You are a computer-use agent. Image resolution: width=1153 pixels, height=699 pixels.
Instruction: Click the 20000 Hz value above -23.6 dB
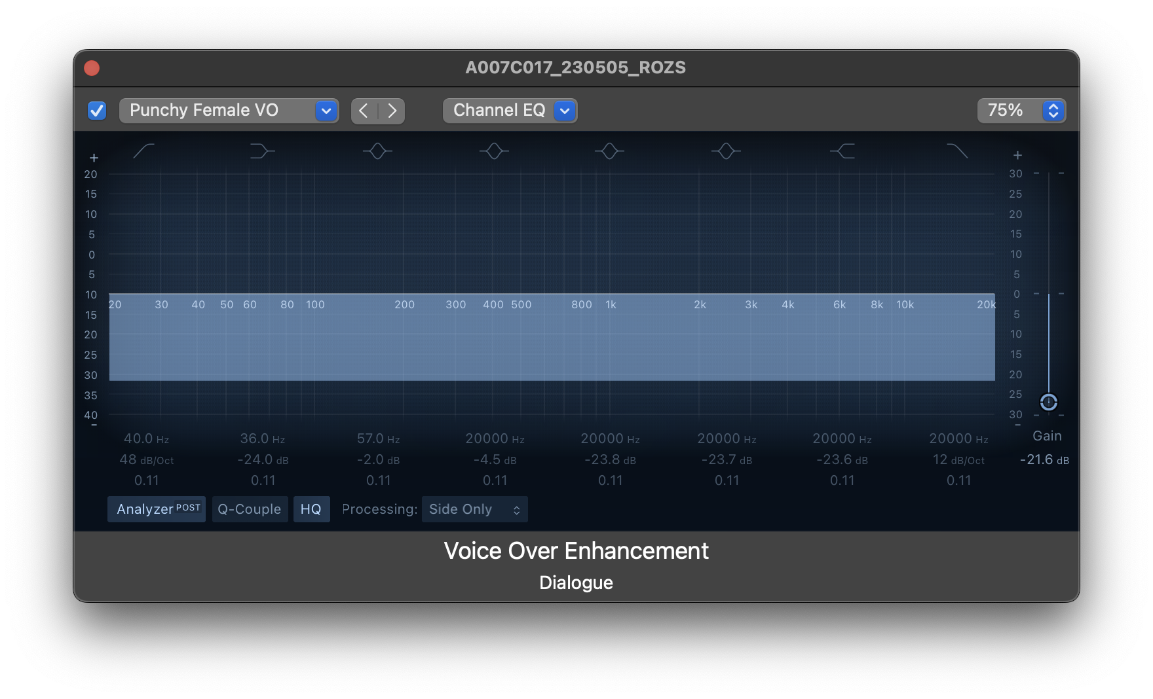point(842,439)
